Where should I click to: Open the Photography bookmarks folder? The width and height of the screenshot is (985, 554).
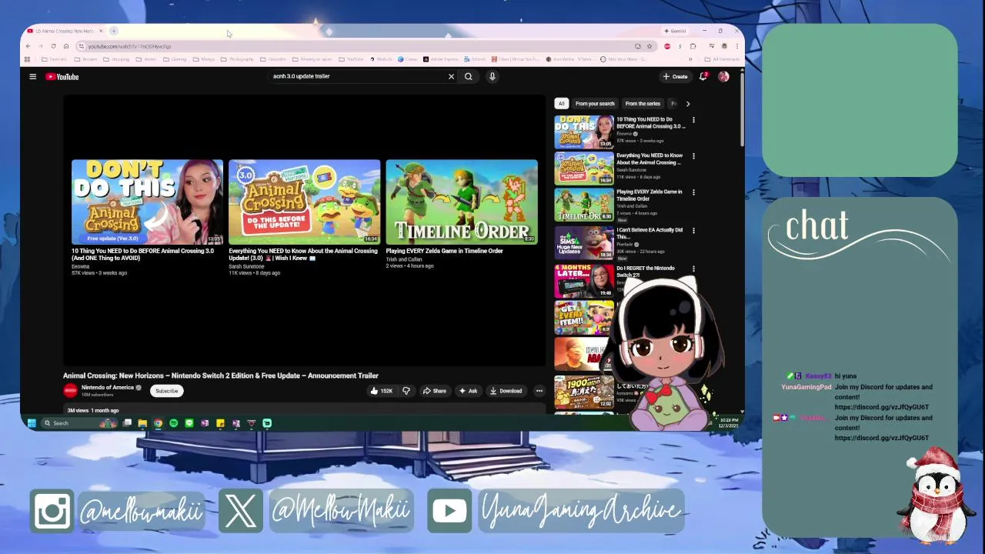(x=237, y=59)
